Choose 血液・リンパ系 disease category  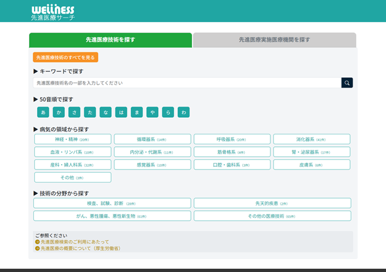pyautogui.click(x=73, y=152)
